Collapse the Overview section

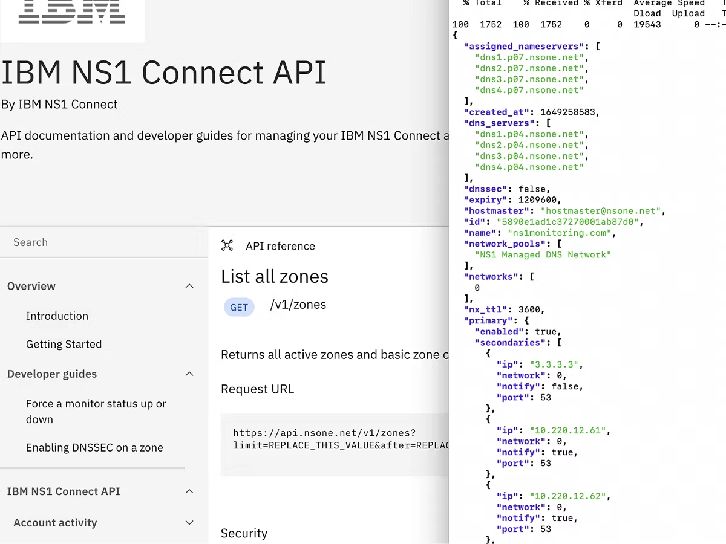189,286
